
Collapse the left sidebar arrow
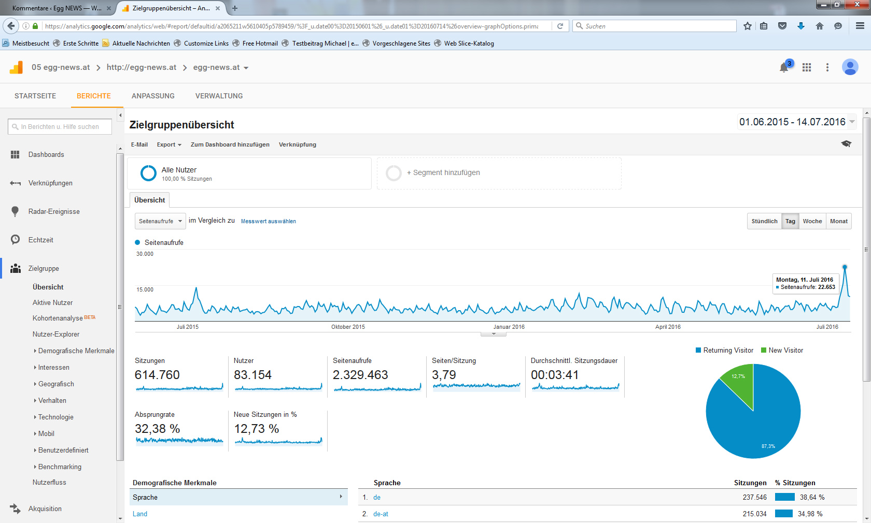(x=120, y=115)
